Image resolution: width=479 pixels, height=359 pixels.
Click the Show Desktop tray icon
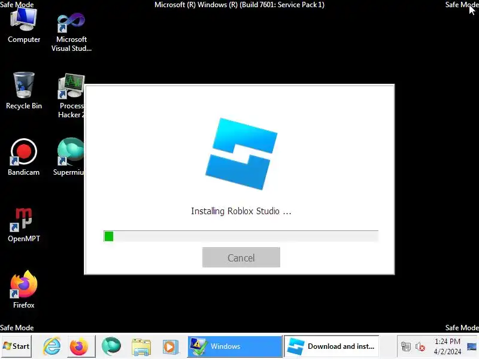pyautogui.click(x=471, y=346)
